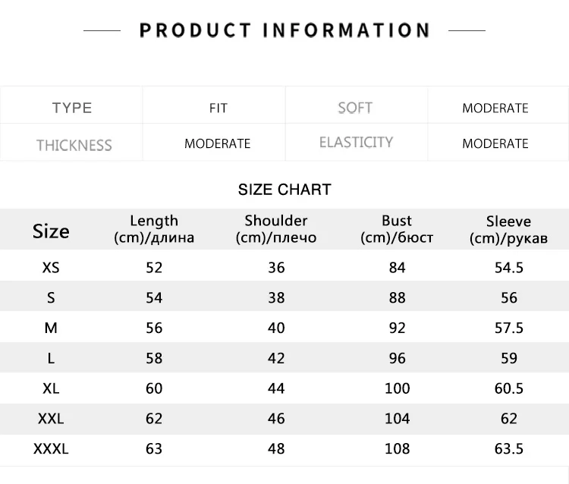This screenshot has width=569, height=484.
Task: Click the M size row label
Action: (x=51, y=328)
